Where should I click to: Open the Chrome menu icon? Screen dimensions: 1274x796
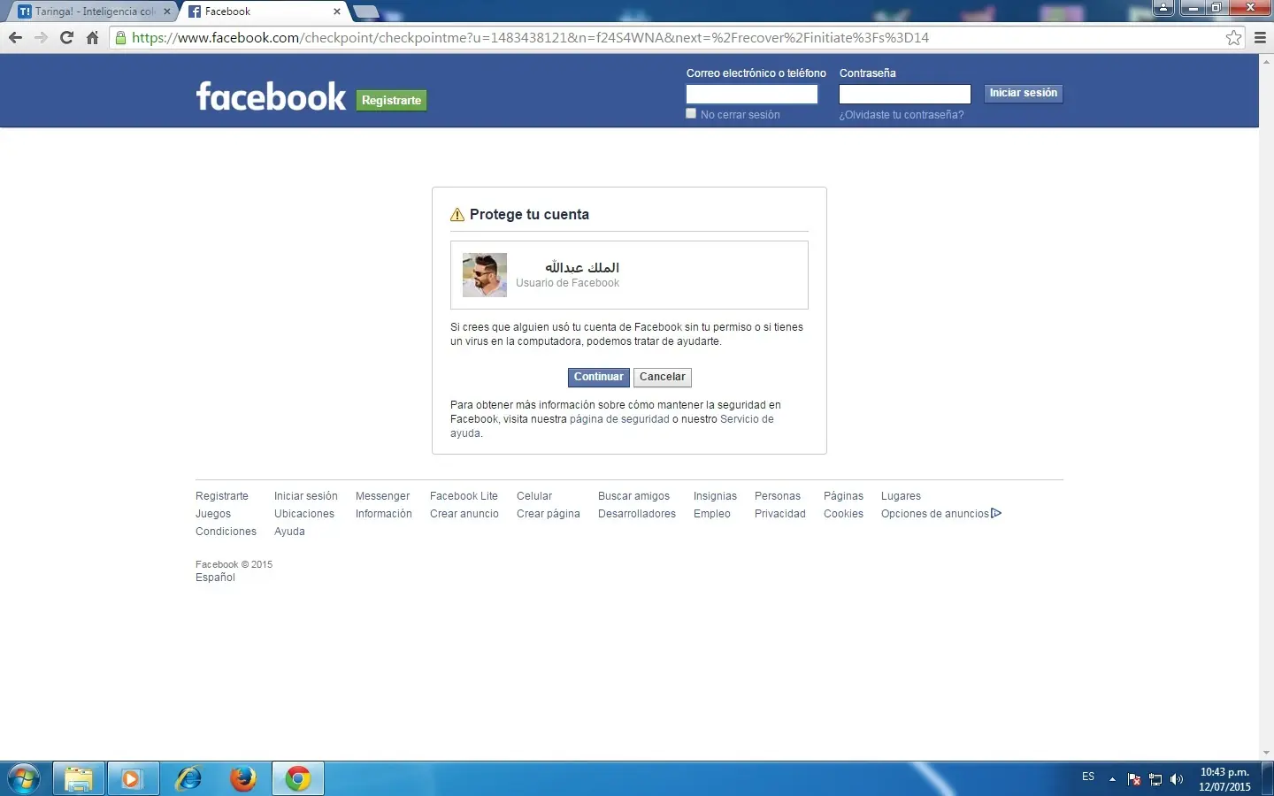click(1261, 37)
